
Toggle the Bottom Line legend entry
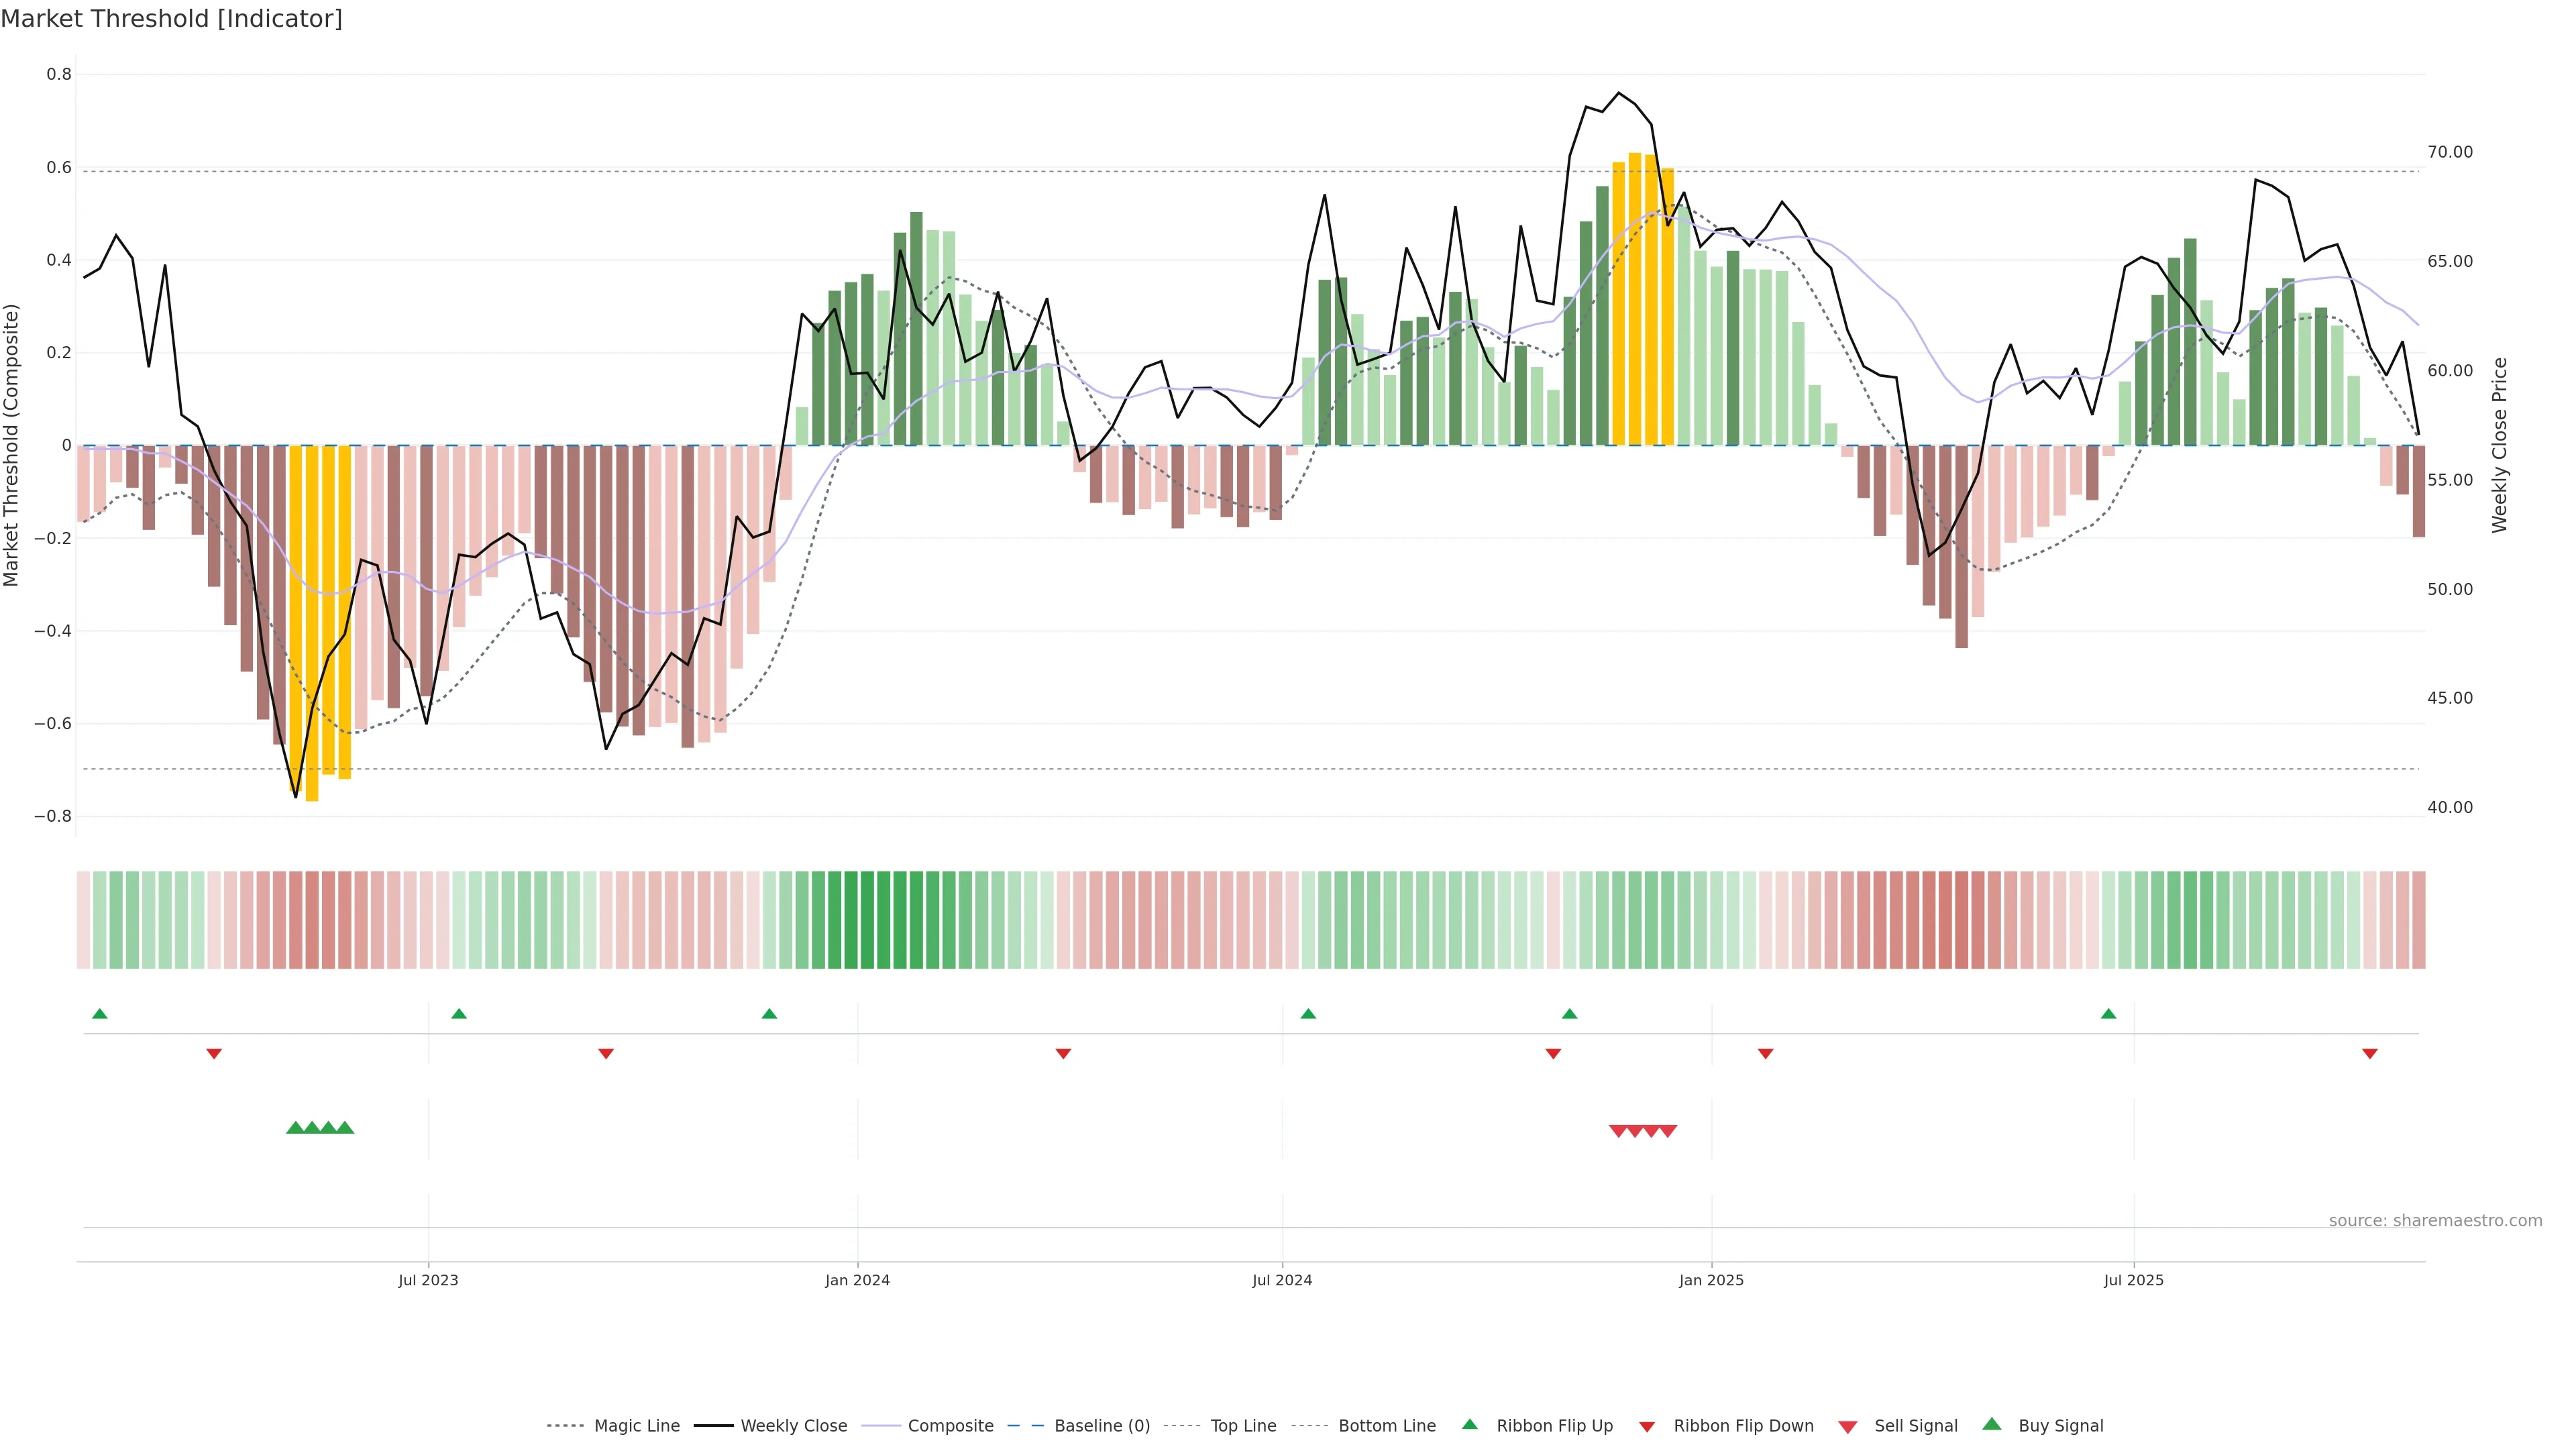pos(1386,1426)
